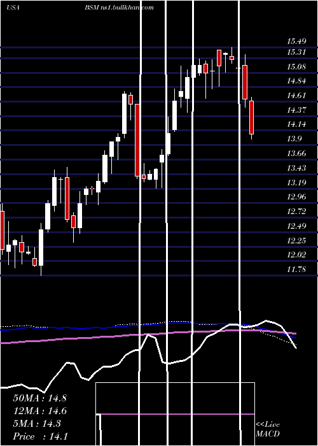Click the 5MA : 14.3 readout
The image size is (318, 446).
37,424
